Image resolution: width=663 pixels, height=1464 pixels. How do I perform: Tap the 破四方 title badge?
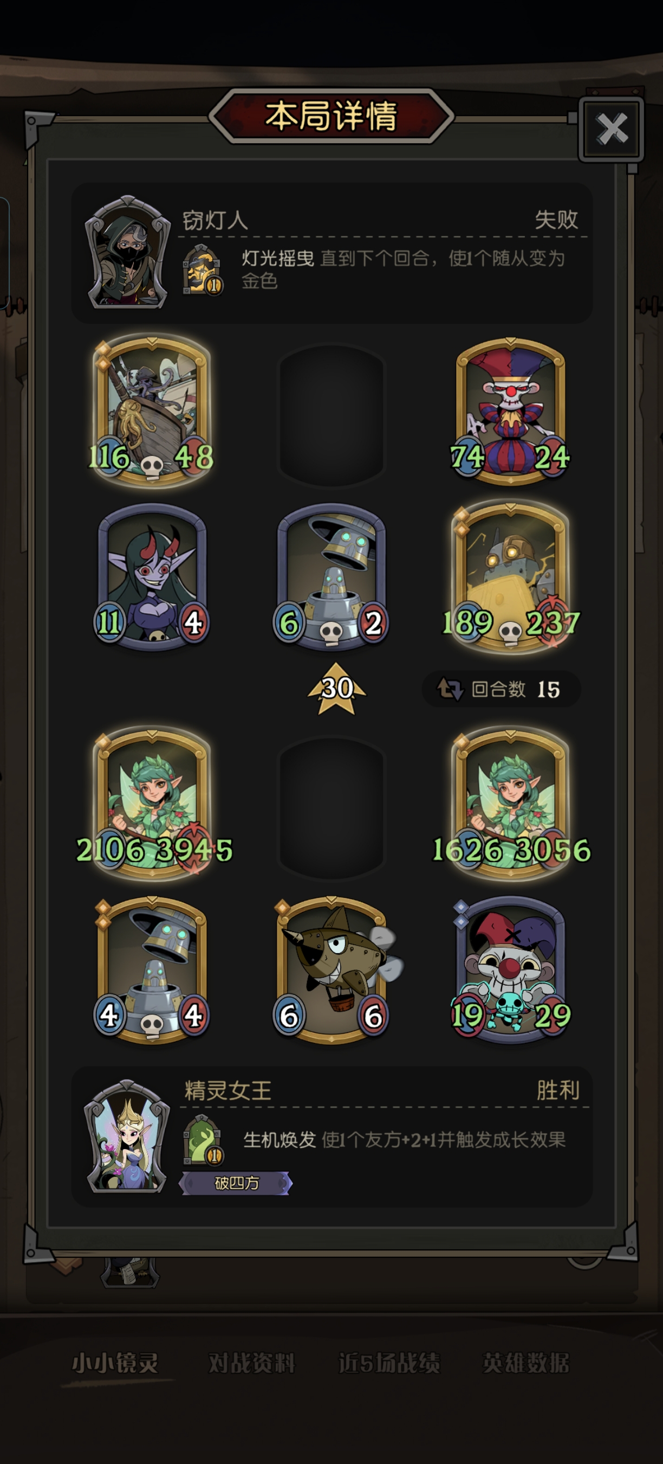pyautogui.click(x=236, y=1183)
